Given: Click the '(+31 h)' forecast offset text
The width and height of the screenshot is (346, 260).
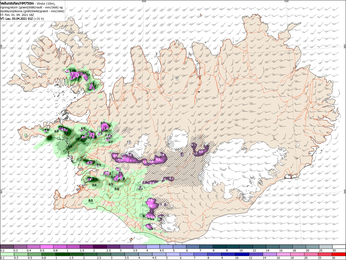Looking at the screenshot, I should point(39,19).
